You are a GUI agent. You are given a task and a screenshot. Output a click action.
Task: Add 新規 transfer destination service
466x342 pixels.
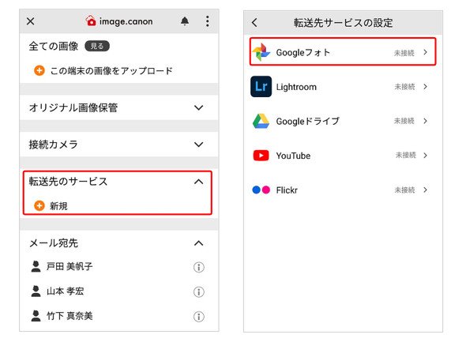51,205
